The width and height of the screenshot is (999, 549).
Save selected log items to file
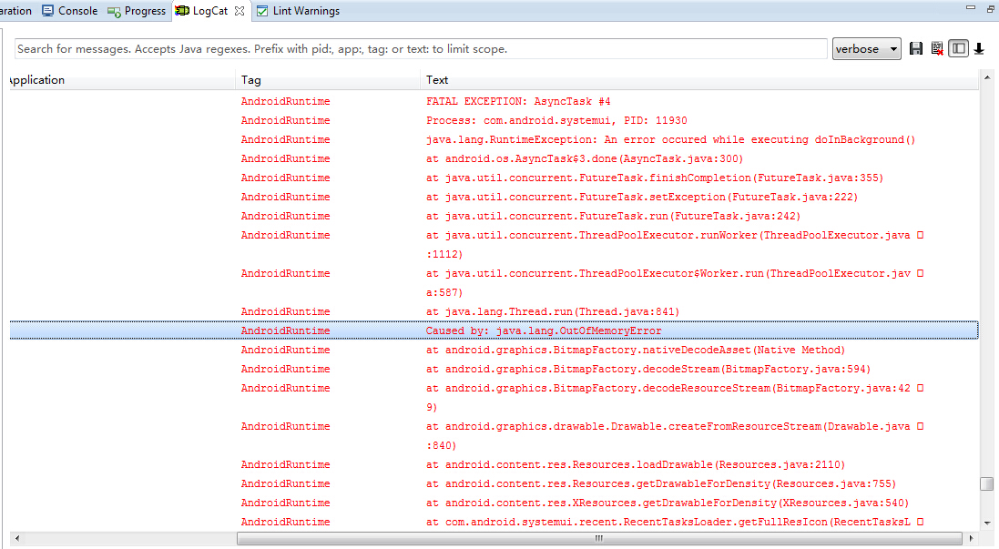(x=916, y=49)
